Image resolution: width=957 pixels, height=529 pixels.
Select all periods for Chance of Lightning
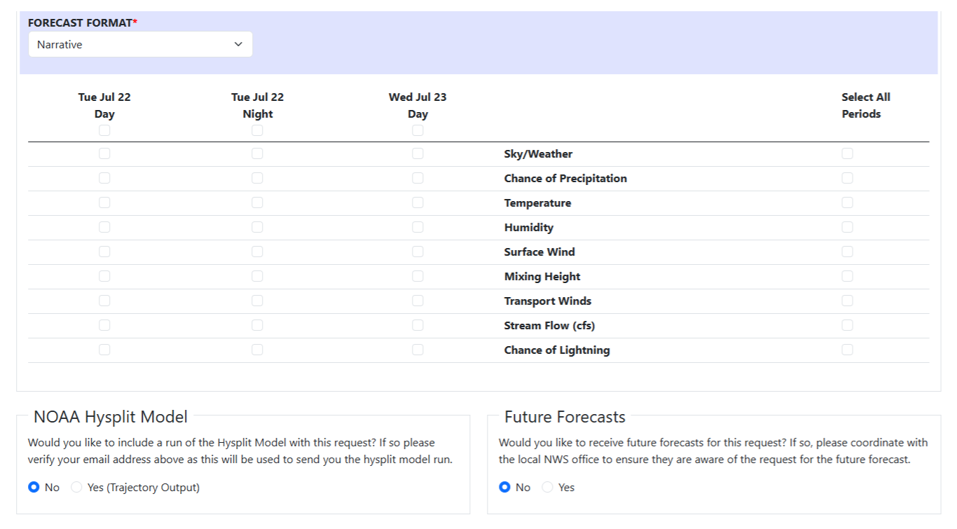coord(847,349)
